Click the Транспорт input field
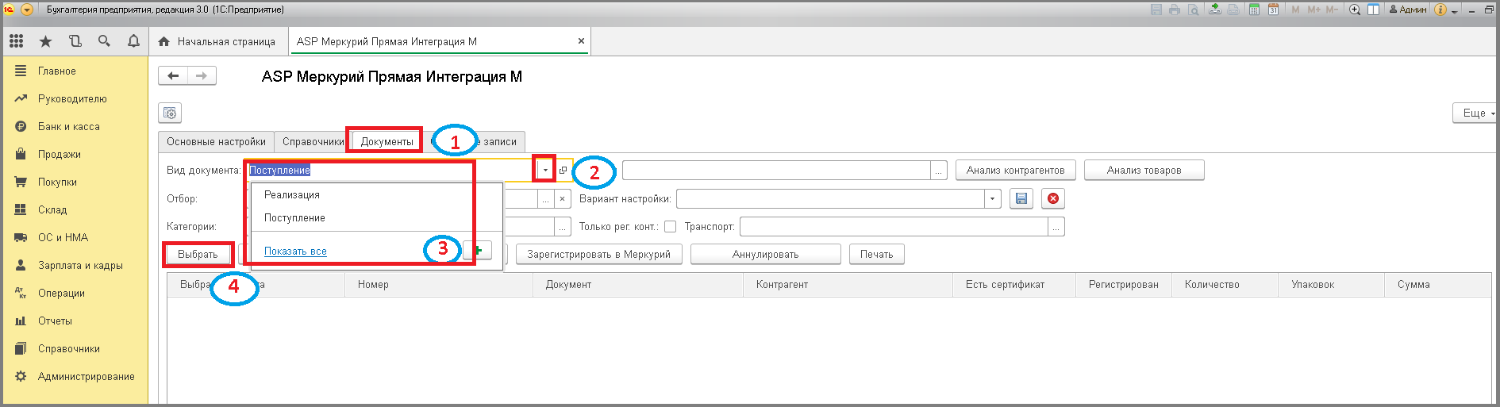Screen dimensions: 1500x407 [x=894, y=227]
